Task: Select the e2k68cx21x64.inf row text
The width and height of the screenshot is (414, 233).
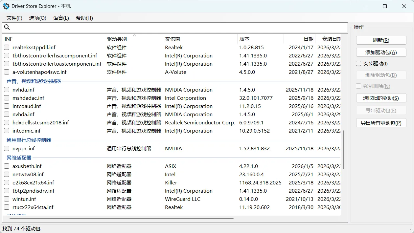Action: pyautogui.click(x=33, y=183)
